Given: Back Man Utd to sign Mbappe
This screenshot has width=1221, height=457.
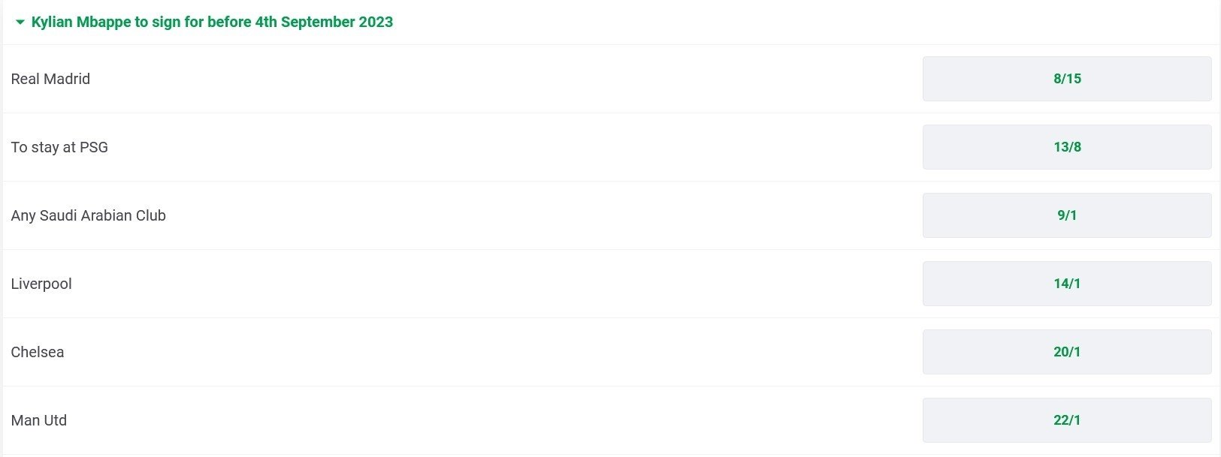Looking at the screenshot, I should [x=1066, y=420].
